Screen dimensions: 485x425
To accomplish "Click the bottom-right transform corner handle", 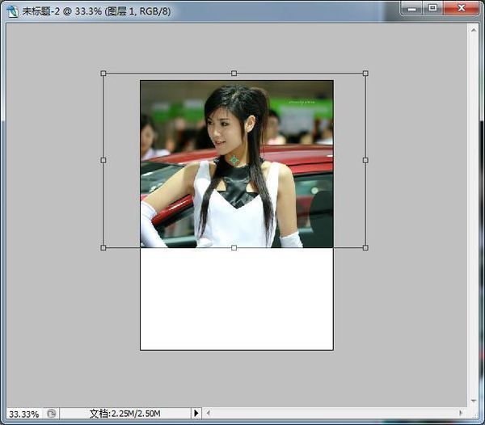I will [x=365, y=247].
